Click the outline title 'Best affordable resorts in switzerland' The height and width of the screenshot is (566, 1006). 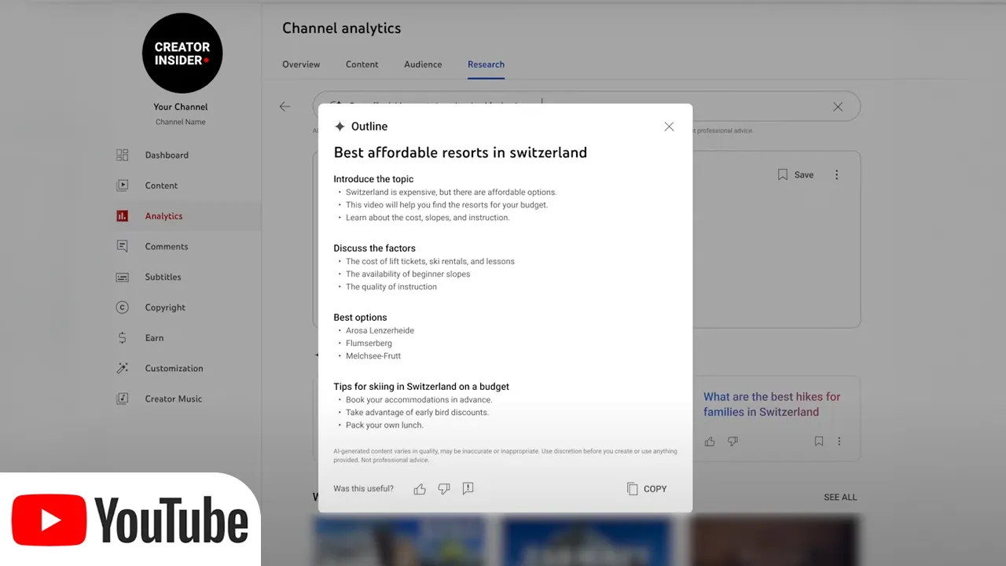[461, 153]
